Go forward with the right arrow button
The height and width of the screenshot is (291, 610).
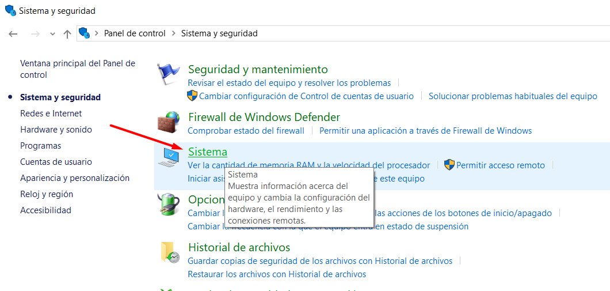coord(36,34)
